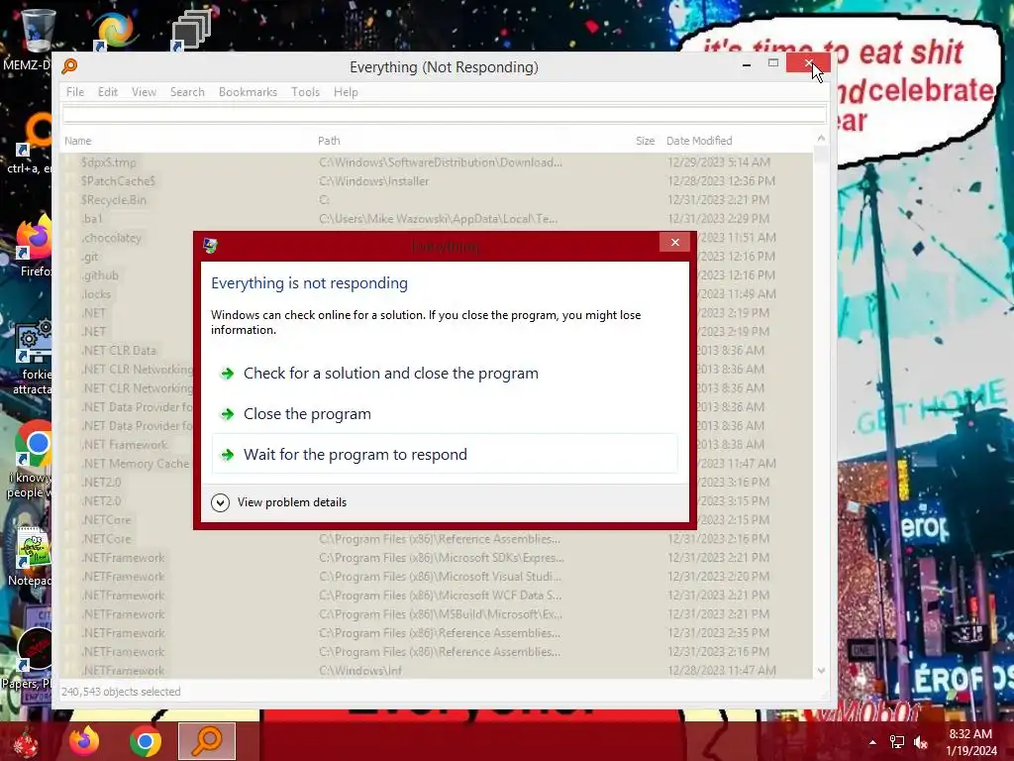Click the dialog's small icon in title bar
This screenshot has width=1014, height=761.
click(210, 246)
